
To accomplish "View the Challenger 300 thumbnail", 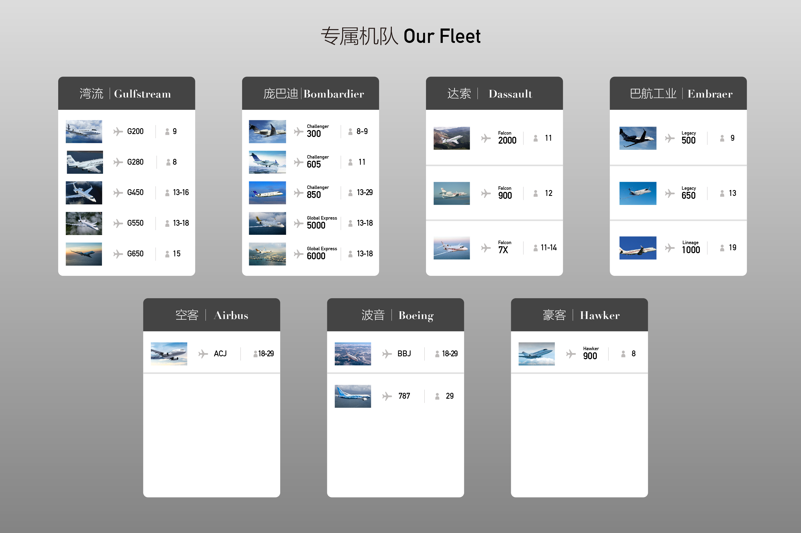I will (x=267, y=132).
